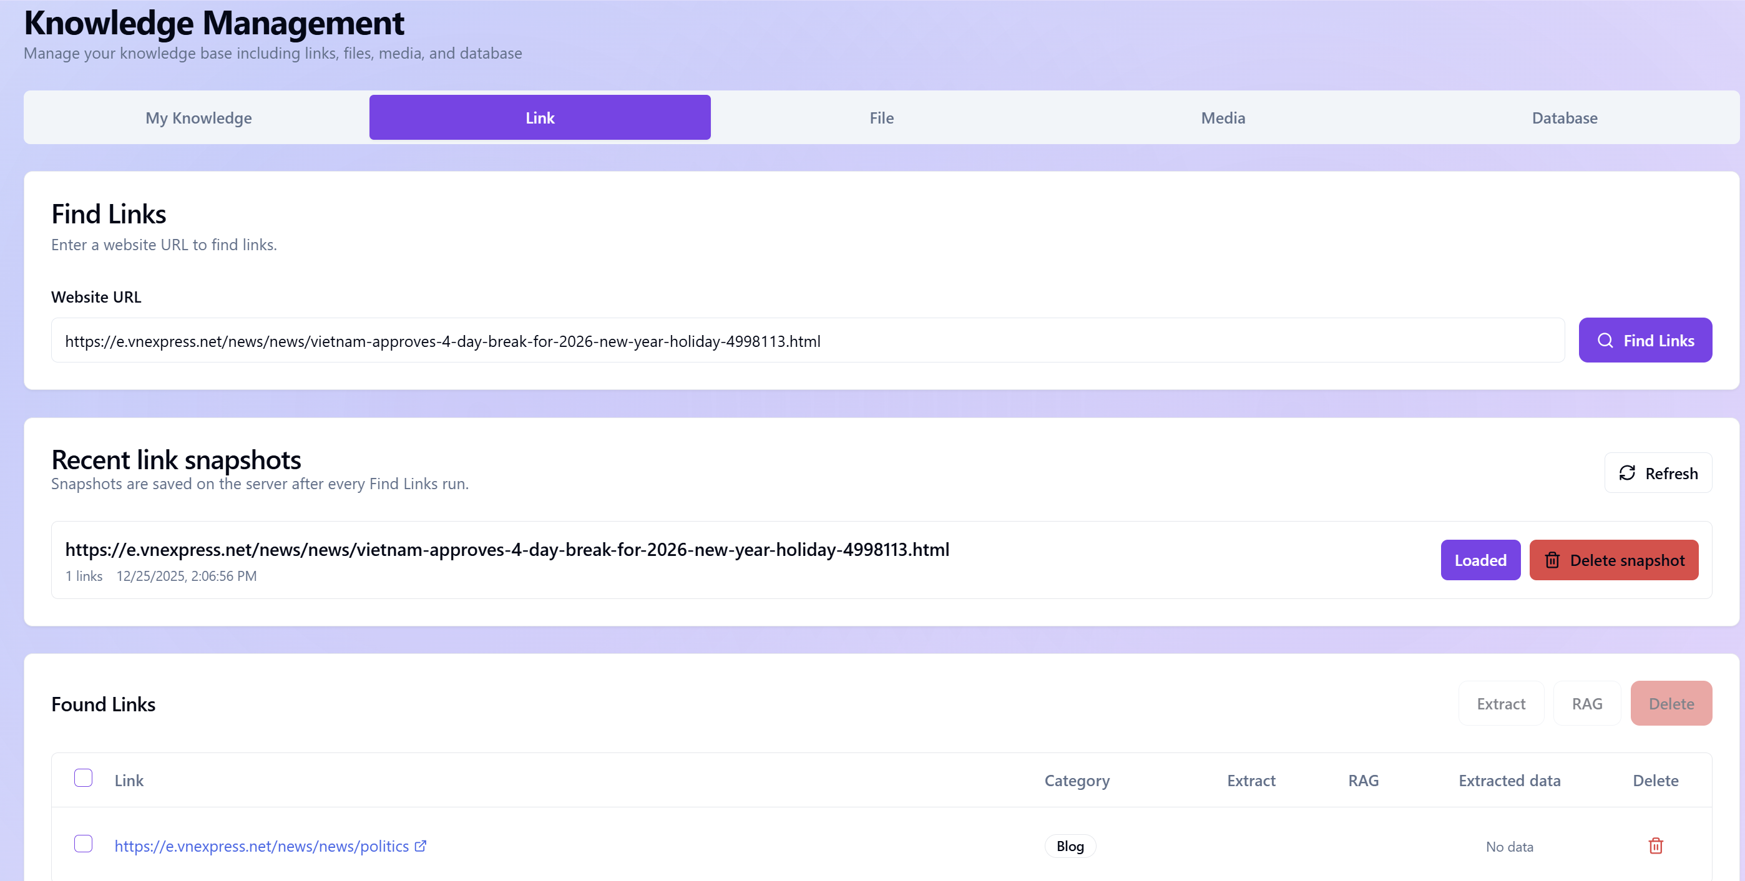Click the Blog category badge
The width and height of the screenshot is (1745, 881).
(x=1070, y=846)
